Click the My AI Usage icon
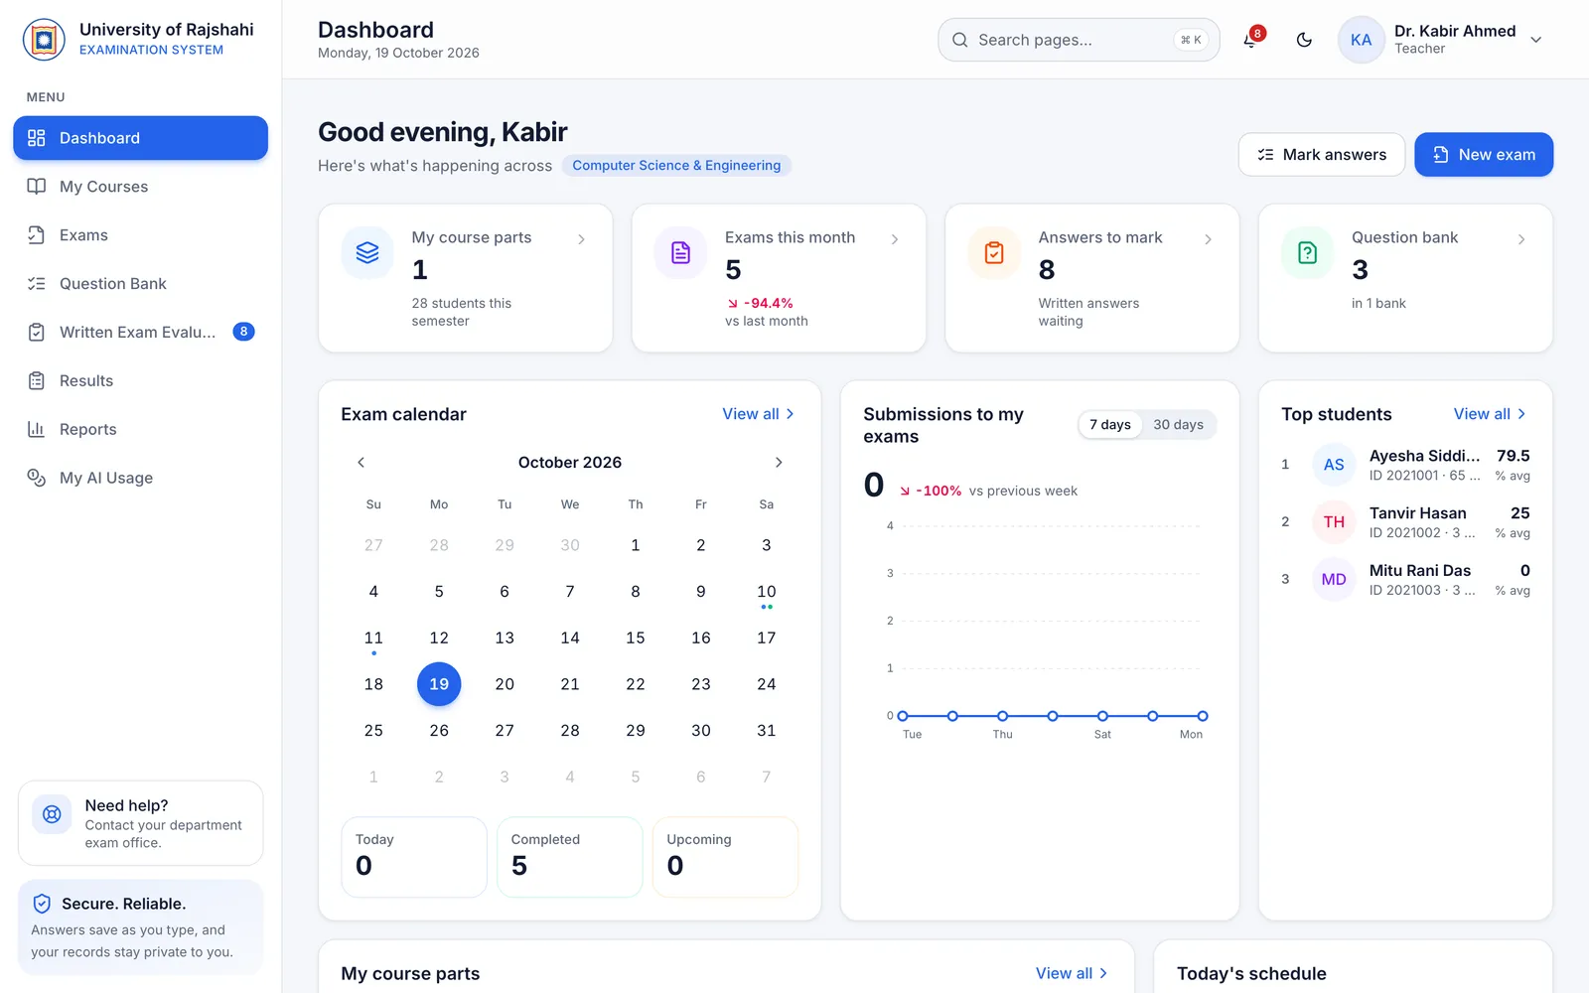 pyautogui.click(x=37, y=478)
